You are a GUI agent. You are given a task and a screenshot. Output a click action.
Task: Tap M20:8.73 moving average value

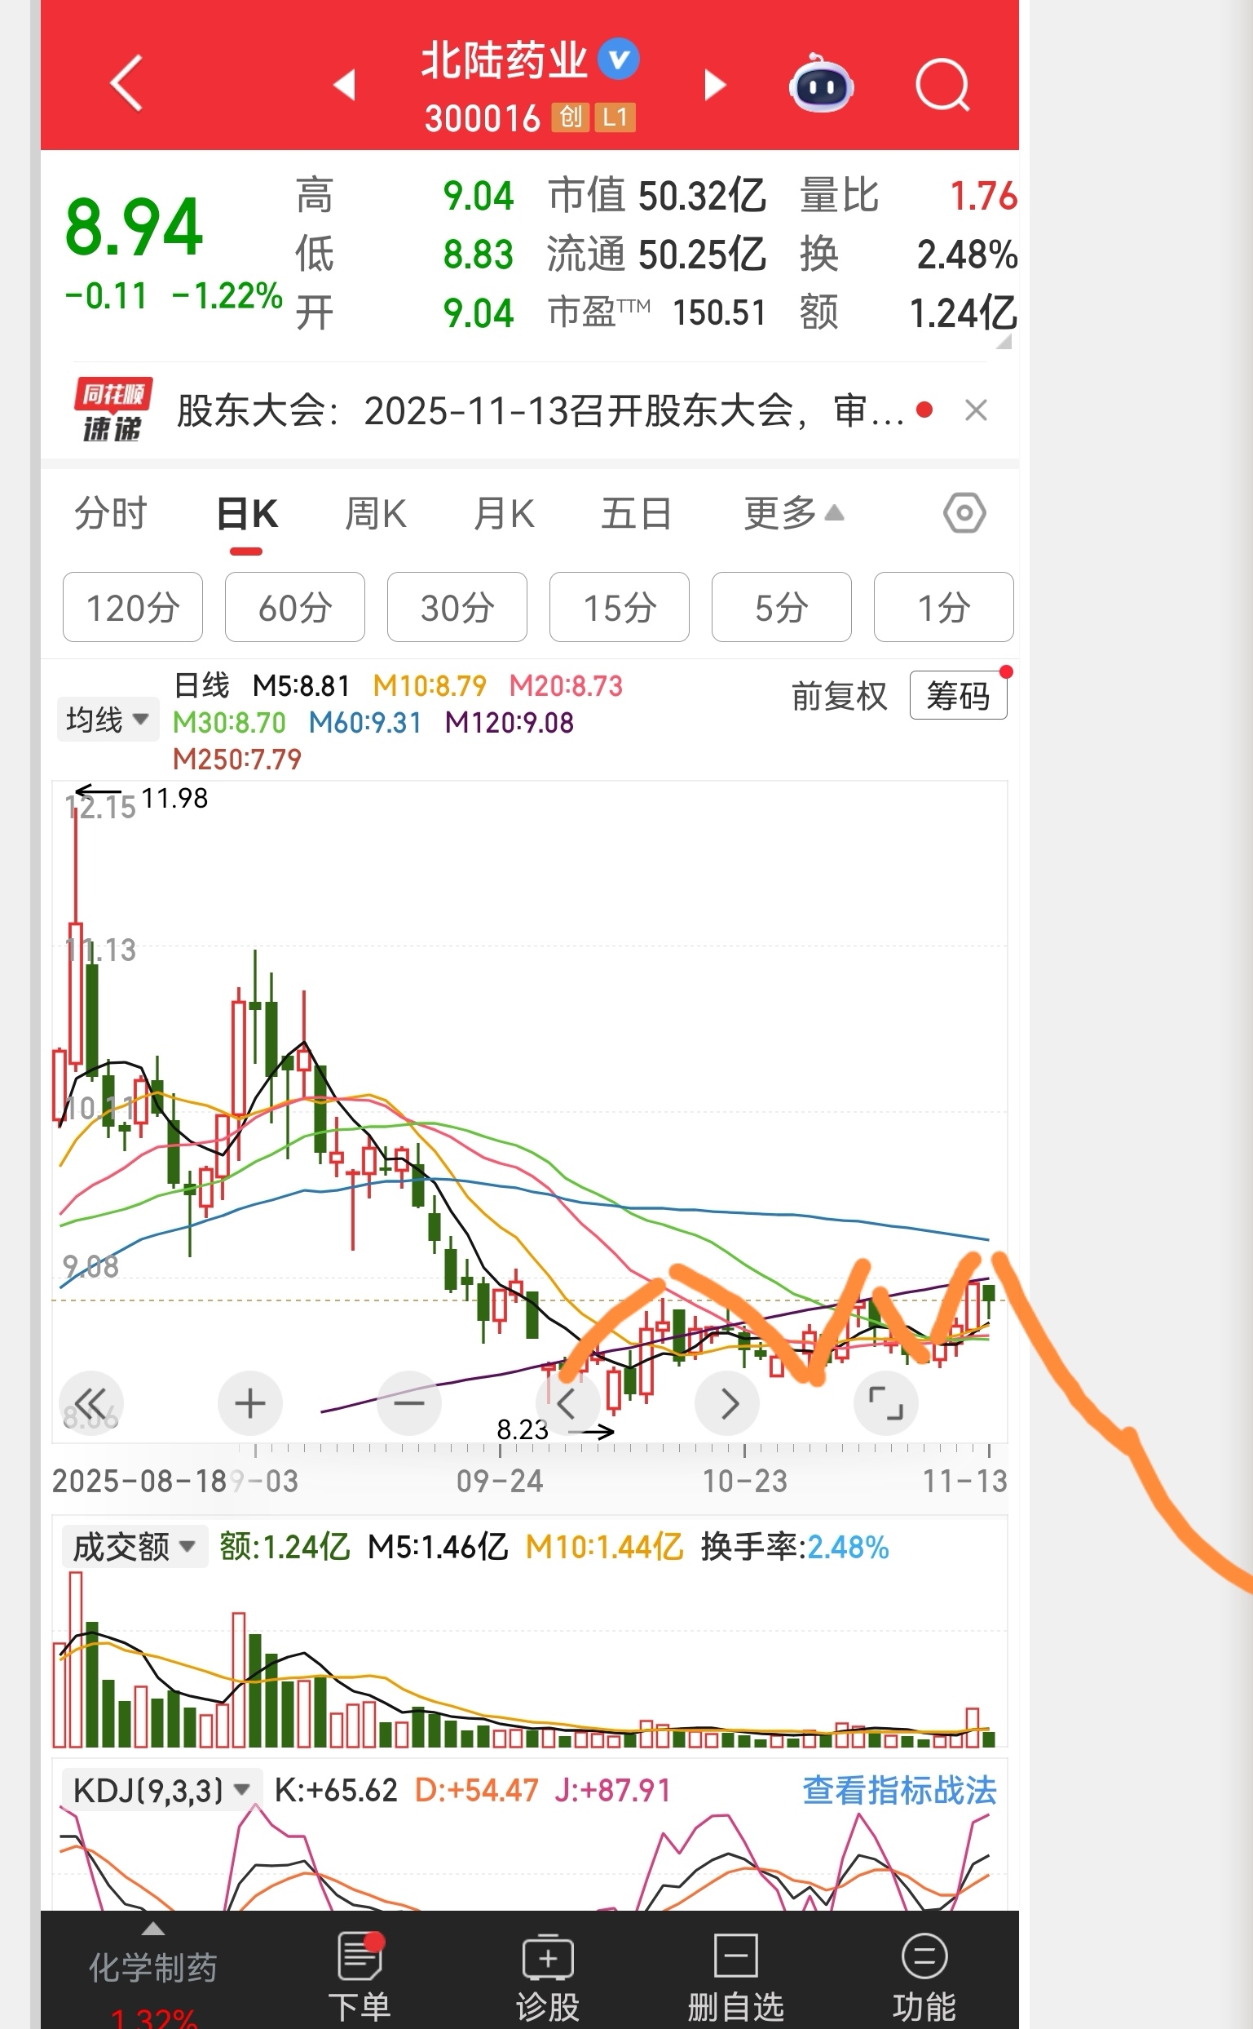(566, 686)
